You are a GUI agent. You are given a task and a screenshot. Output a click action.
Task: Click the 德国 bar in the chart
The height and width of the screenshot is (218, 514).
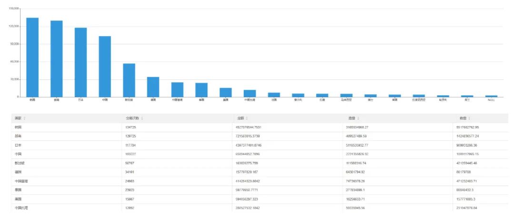153,87
